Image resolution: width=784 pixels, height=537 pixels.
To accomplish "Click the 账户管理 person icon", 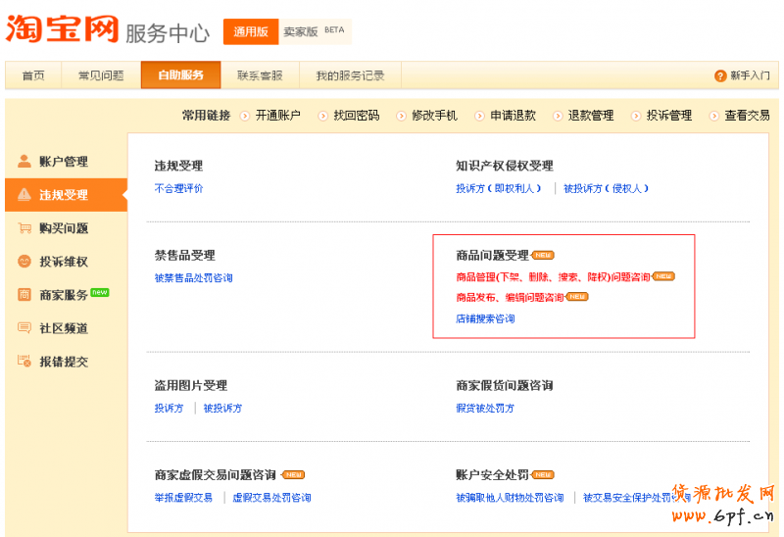I will click(24, 161).
